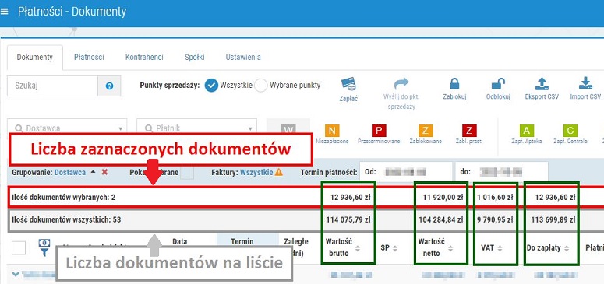This screenshot has width=604, height=284.
Task: Click the money filter funnel icon
Action: click(x=44, y=247)
